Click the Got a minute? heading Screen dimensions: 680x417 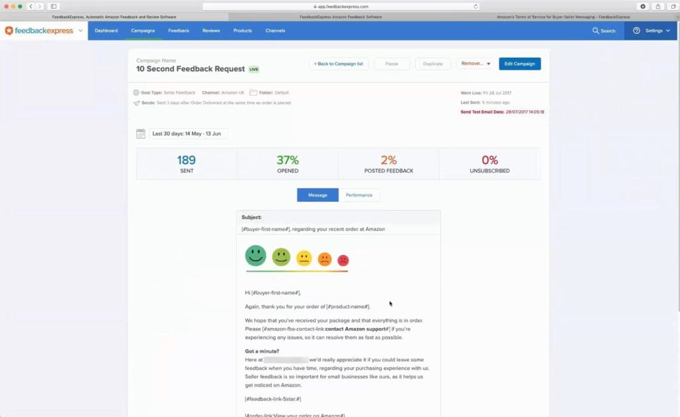click(x=262, y=351)
